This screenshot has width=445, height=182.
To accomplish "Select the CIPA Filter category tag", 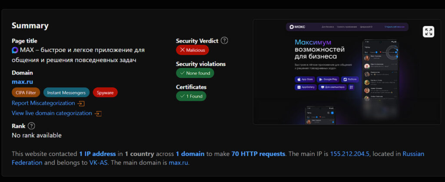I will (26, 92).
